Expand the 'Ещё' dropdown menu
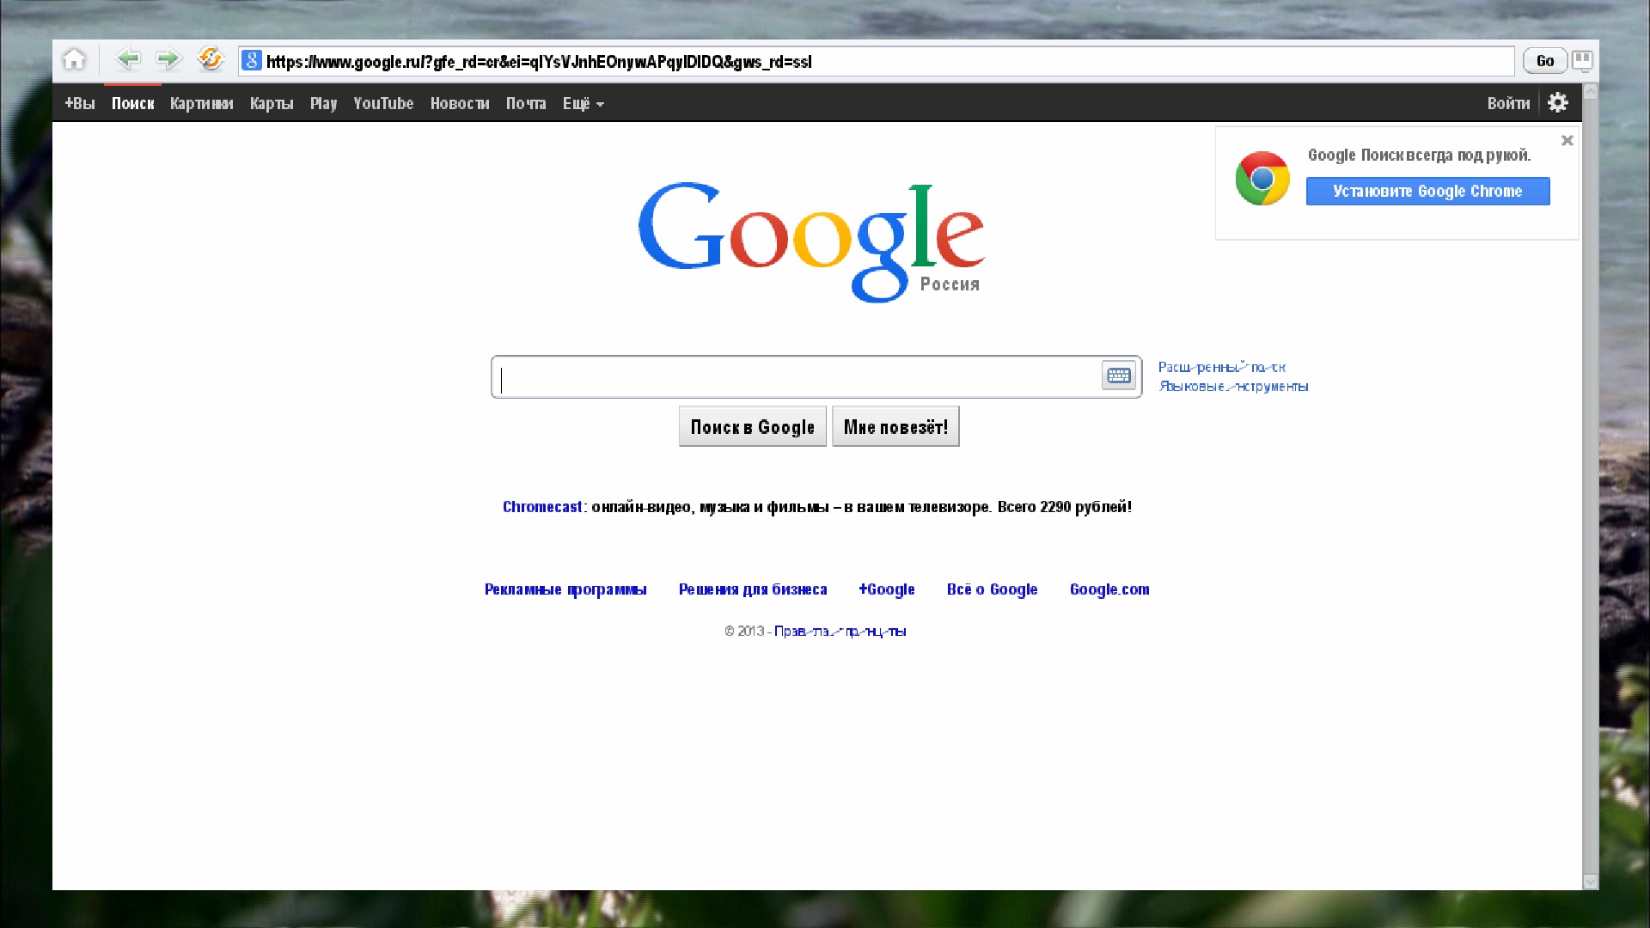 [584, 104]
